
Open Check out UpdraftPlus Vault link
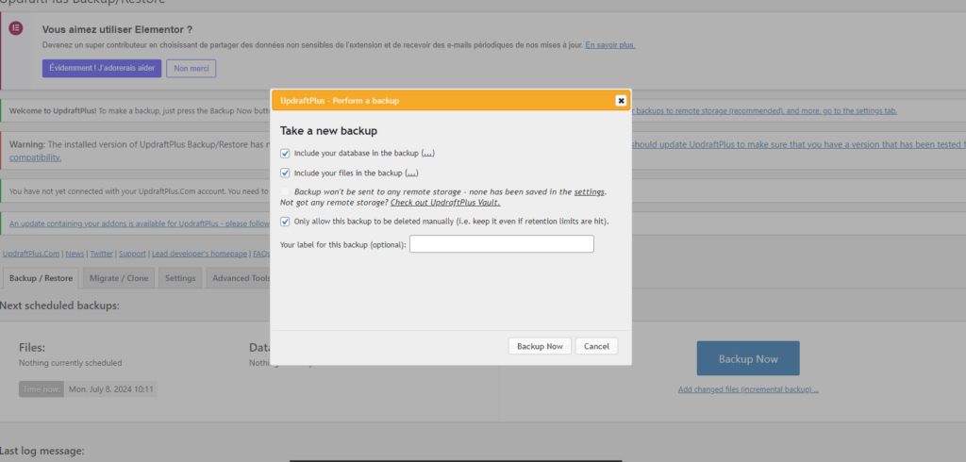[x=444, y=203]
